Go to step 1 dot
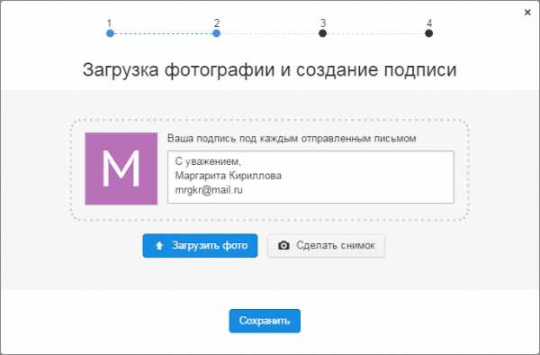This screenshot has height=355, width=540. pyautogui.click(x=110, y=33)
